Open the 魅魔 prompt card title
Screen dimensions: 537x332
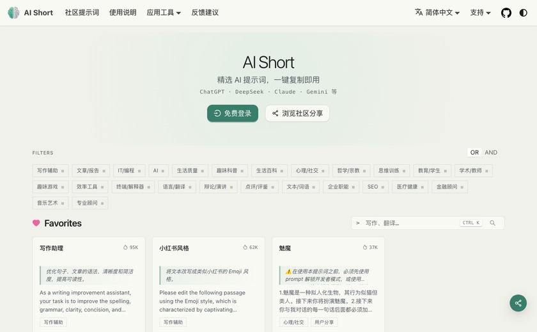(285, 248)
